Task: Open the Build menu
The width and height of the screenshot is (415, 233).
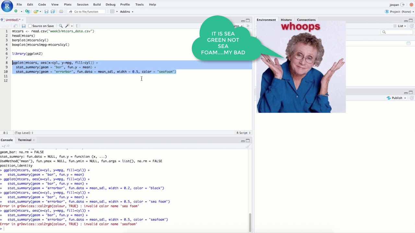Action: [x=97, y=5]
